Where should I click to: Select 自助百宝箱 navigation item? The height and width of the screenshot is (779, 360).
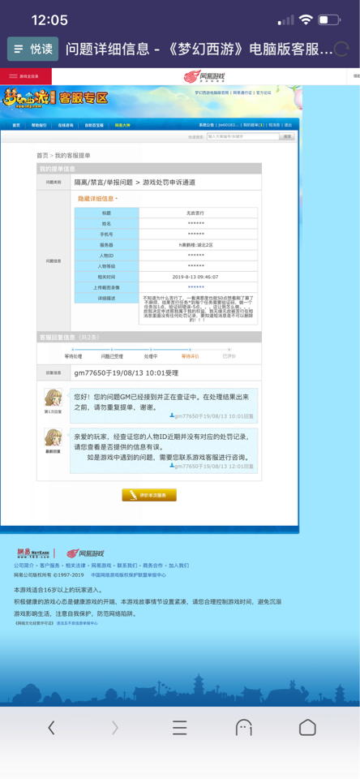[x=94, y=125]
